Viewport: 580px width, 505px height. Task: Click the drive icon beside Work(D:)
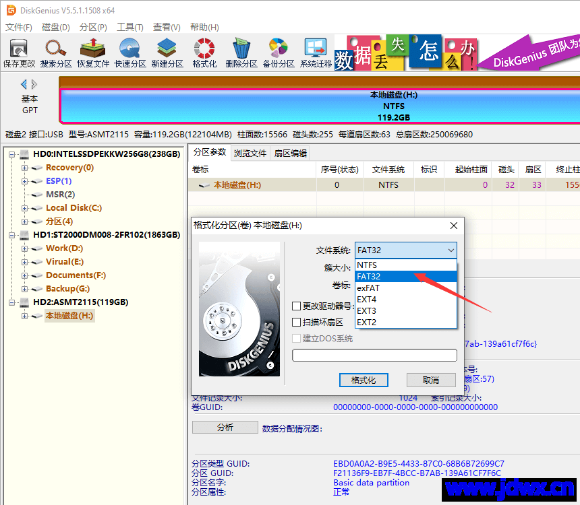click(36, 248)
